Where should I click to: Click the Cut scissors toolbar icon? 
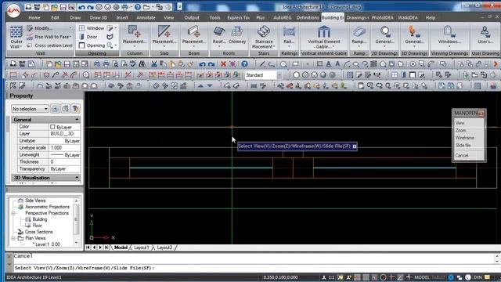(x=154, y=64)
